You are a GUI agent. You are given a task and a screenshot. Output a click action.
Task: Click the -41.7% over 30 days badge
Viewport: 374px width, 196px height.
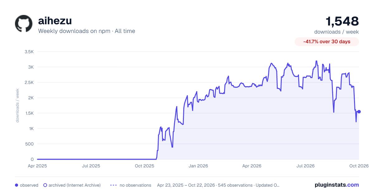coord(327,42)
